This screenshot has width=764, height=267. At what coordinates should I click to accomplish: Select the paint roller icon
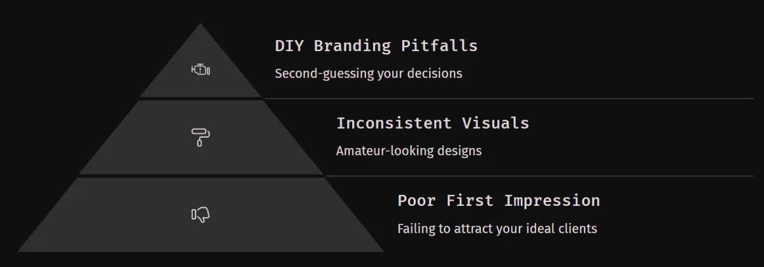(x=201, y=137)
